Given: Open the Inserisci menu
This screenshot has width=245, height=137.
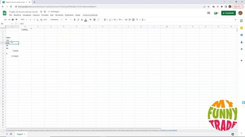Looking at the screenshot, I should click(36, 15).
